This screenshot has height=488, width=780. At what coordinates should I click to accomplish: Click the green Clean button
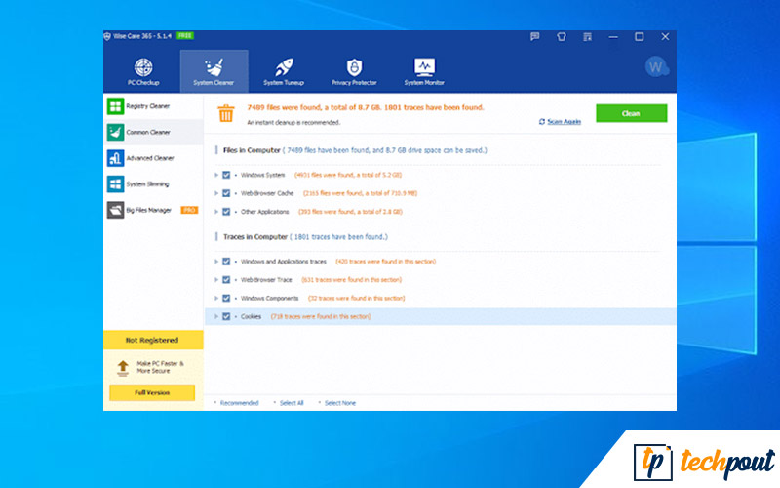click(x=631, y=113)
